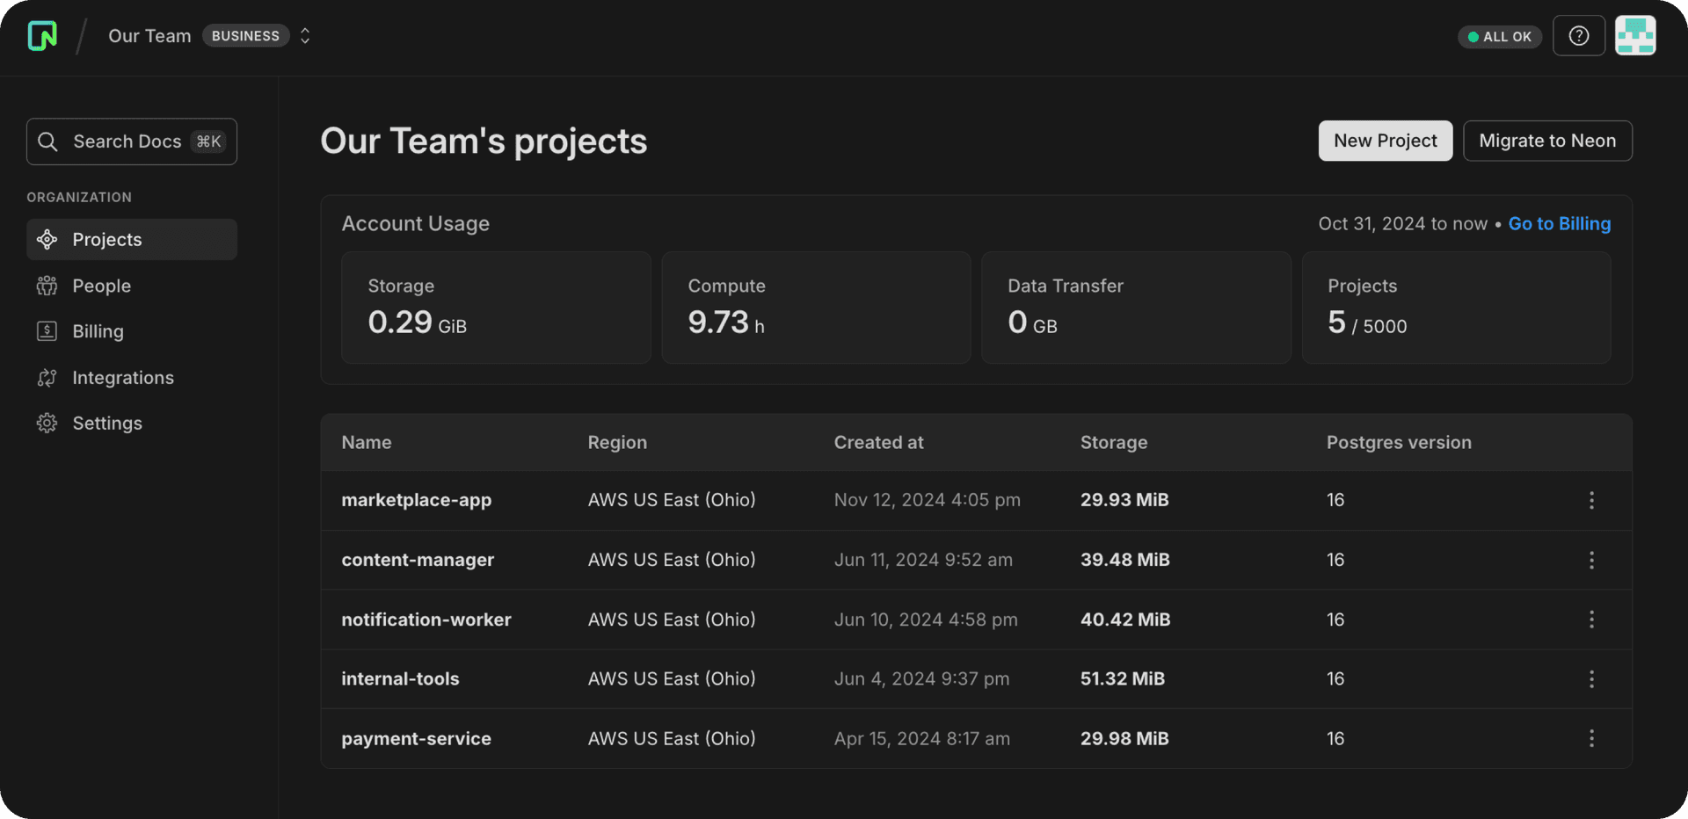
Task: Click the ALL OK status indicator
Action: tap(1499, 36)
